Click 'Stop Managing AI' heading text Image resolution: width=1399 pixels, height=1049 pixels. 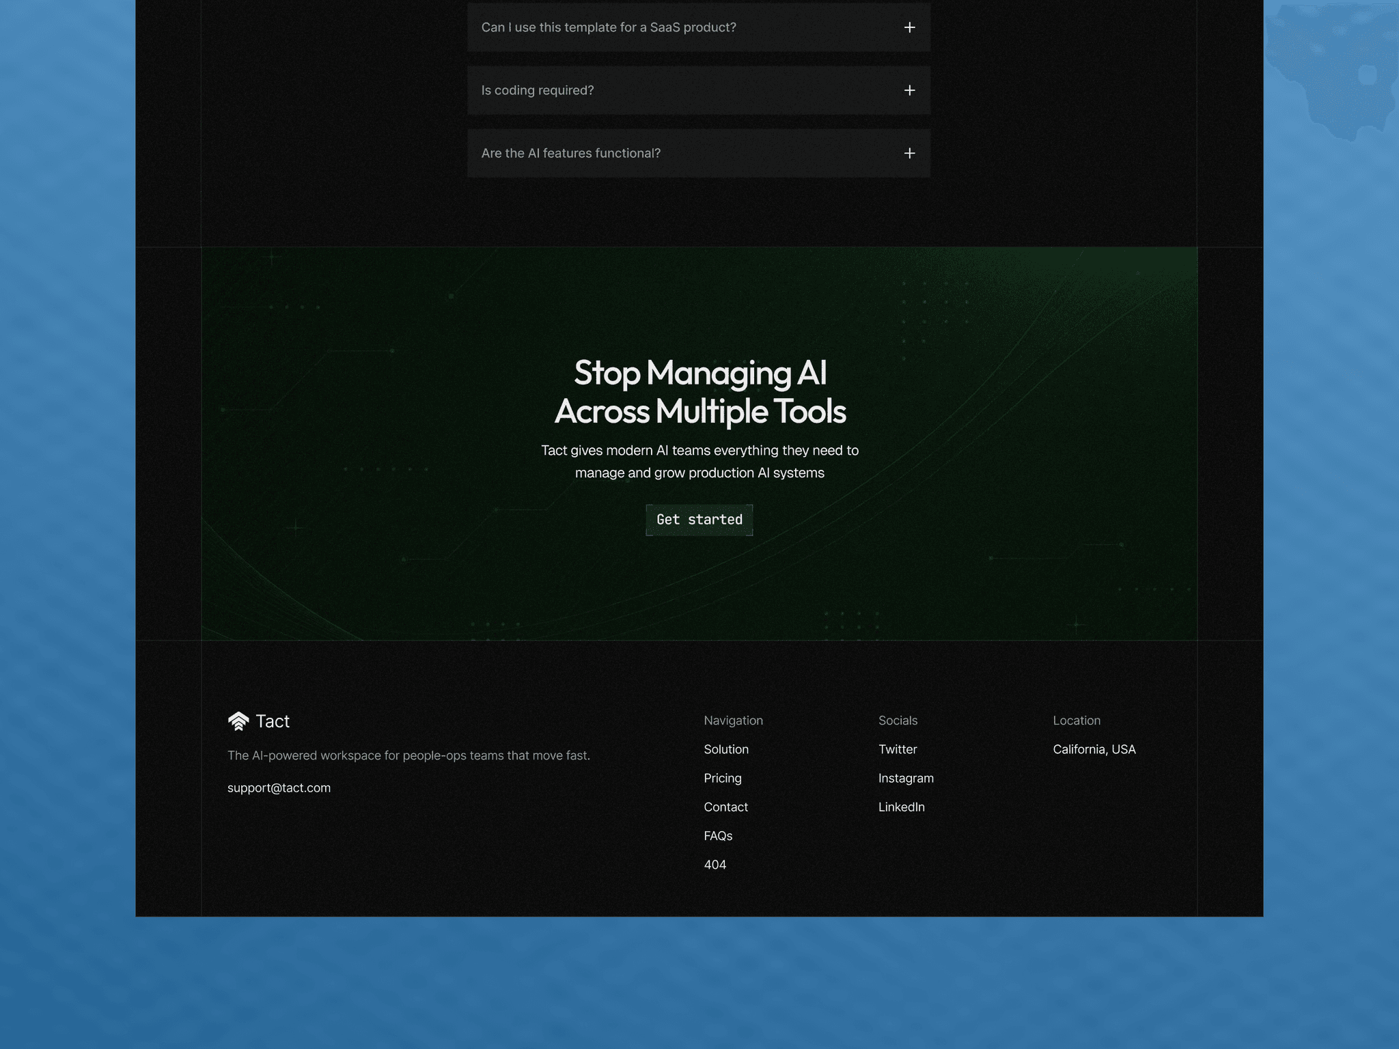coord(700,373)
